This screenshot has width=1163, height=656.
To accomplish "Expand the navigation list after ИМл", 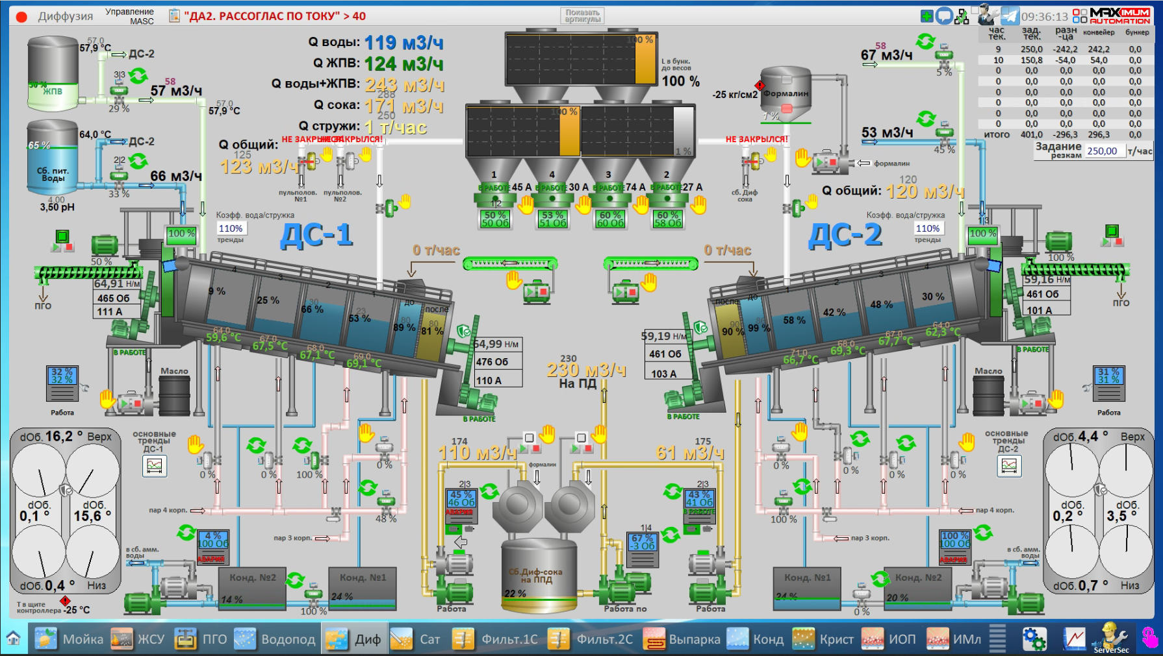I will point(997,638).
